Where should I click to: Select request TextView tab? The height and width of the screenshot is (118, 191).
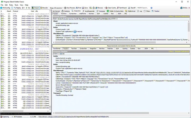(x=64, y=14)
